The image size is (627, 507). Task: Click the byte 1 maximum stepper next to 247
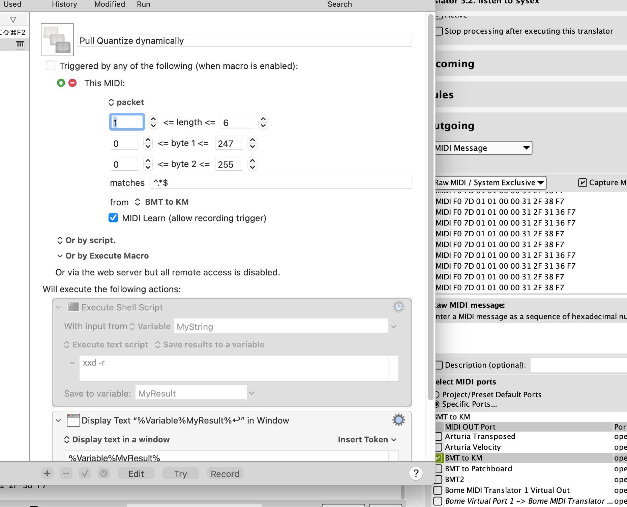tap(252, 143)
